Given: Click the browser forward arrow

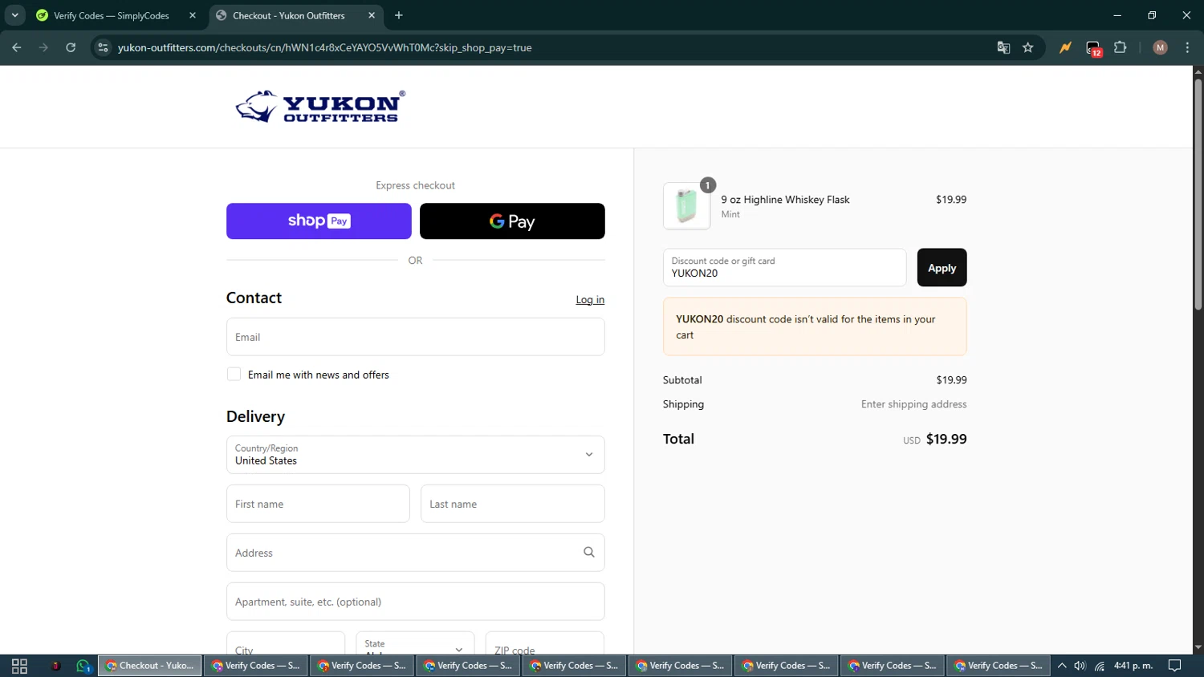Looking at the screenshot, I should pos(43,47).
